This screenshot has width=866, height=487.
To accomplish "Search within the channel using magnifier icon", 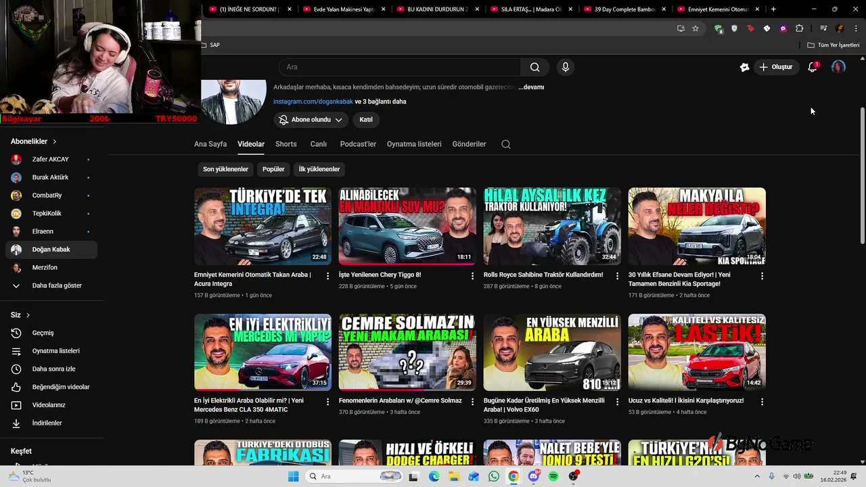I will click(506, 144).
